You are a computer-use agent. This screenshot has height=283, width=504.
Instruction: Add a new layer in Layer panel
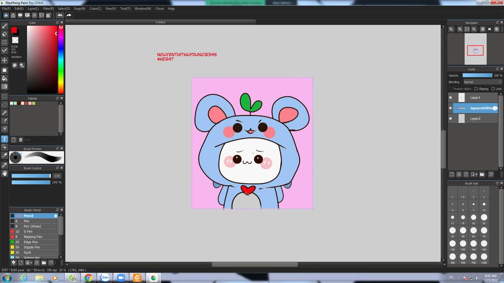(x=452, y=174)
